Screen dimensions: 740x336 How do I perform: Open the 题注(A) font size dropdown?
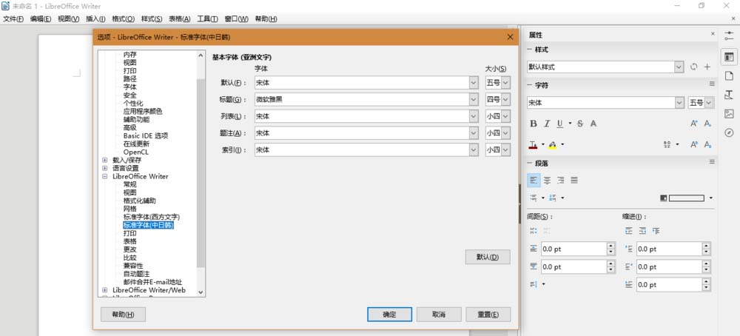505,133
